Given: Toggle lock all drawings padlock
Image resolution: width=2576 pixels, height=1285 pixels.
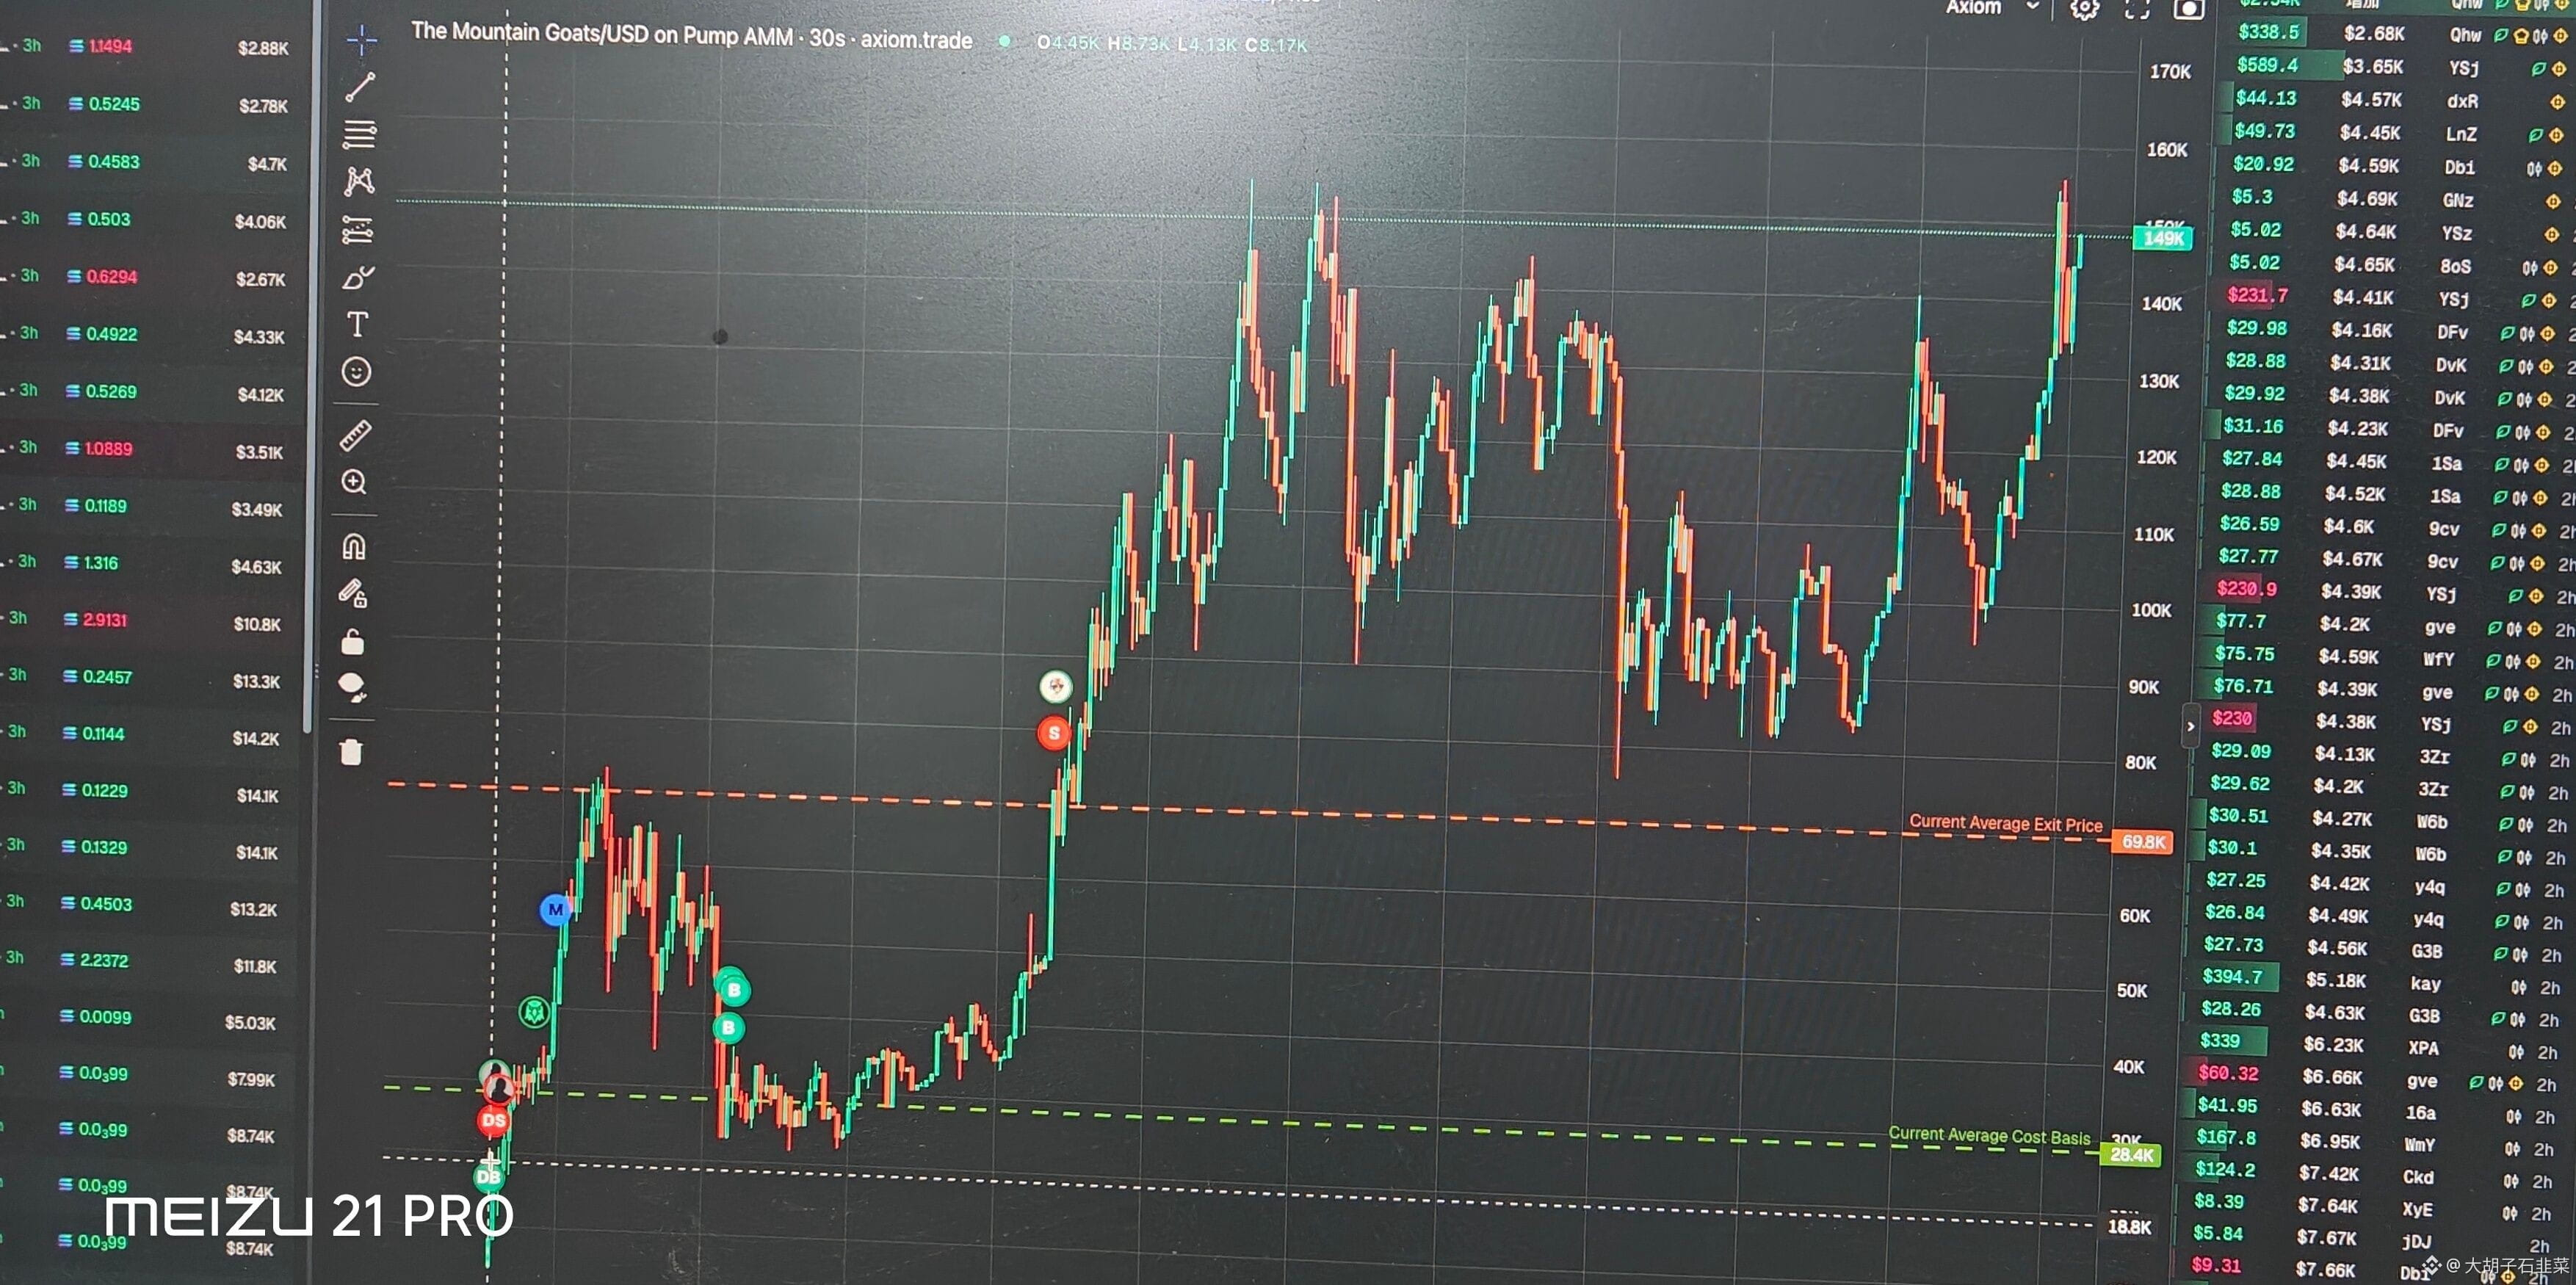Looking at the screenshot, I should (x=353, y=641).
